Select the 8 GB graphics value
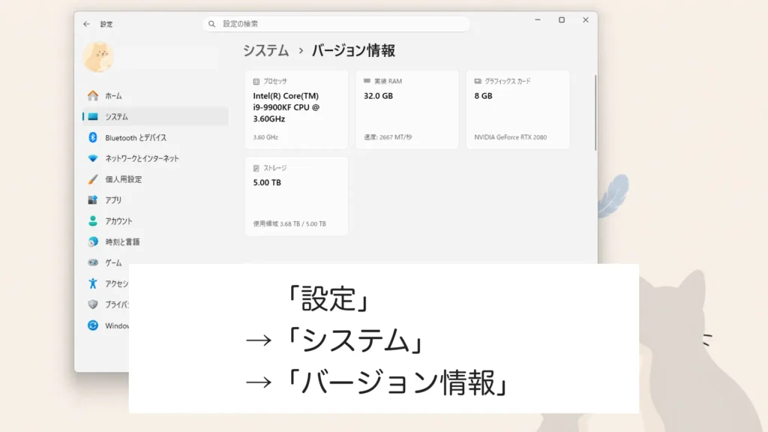Viewport: 768px width, 432px height. (484, 96)
